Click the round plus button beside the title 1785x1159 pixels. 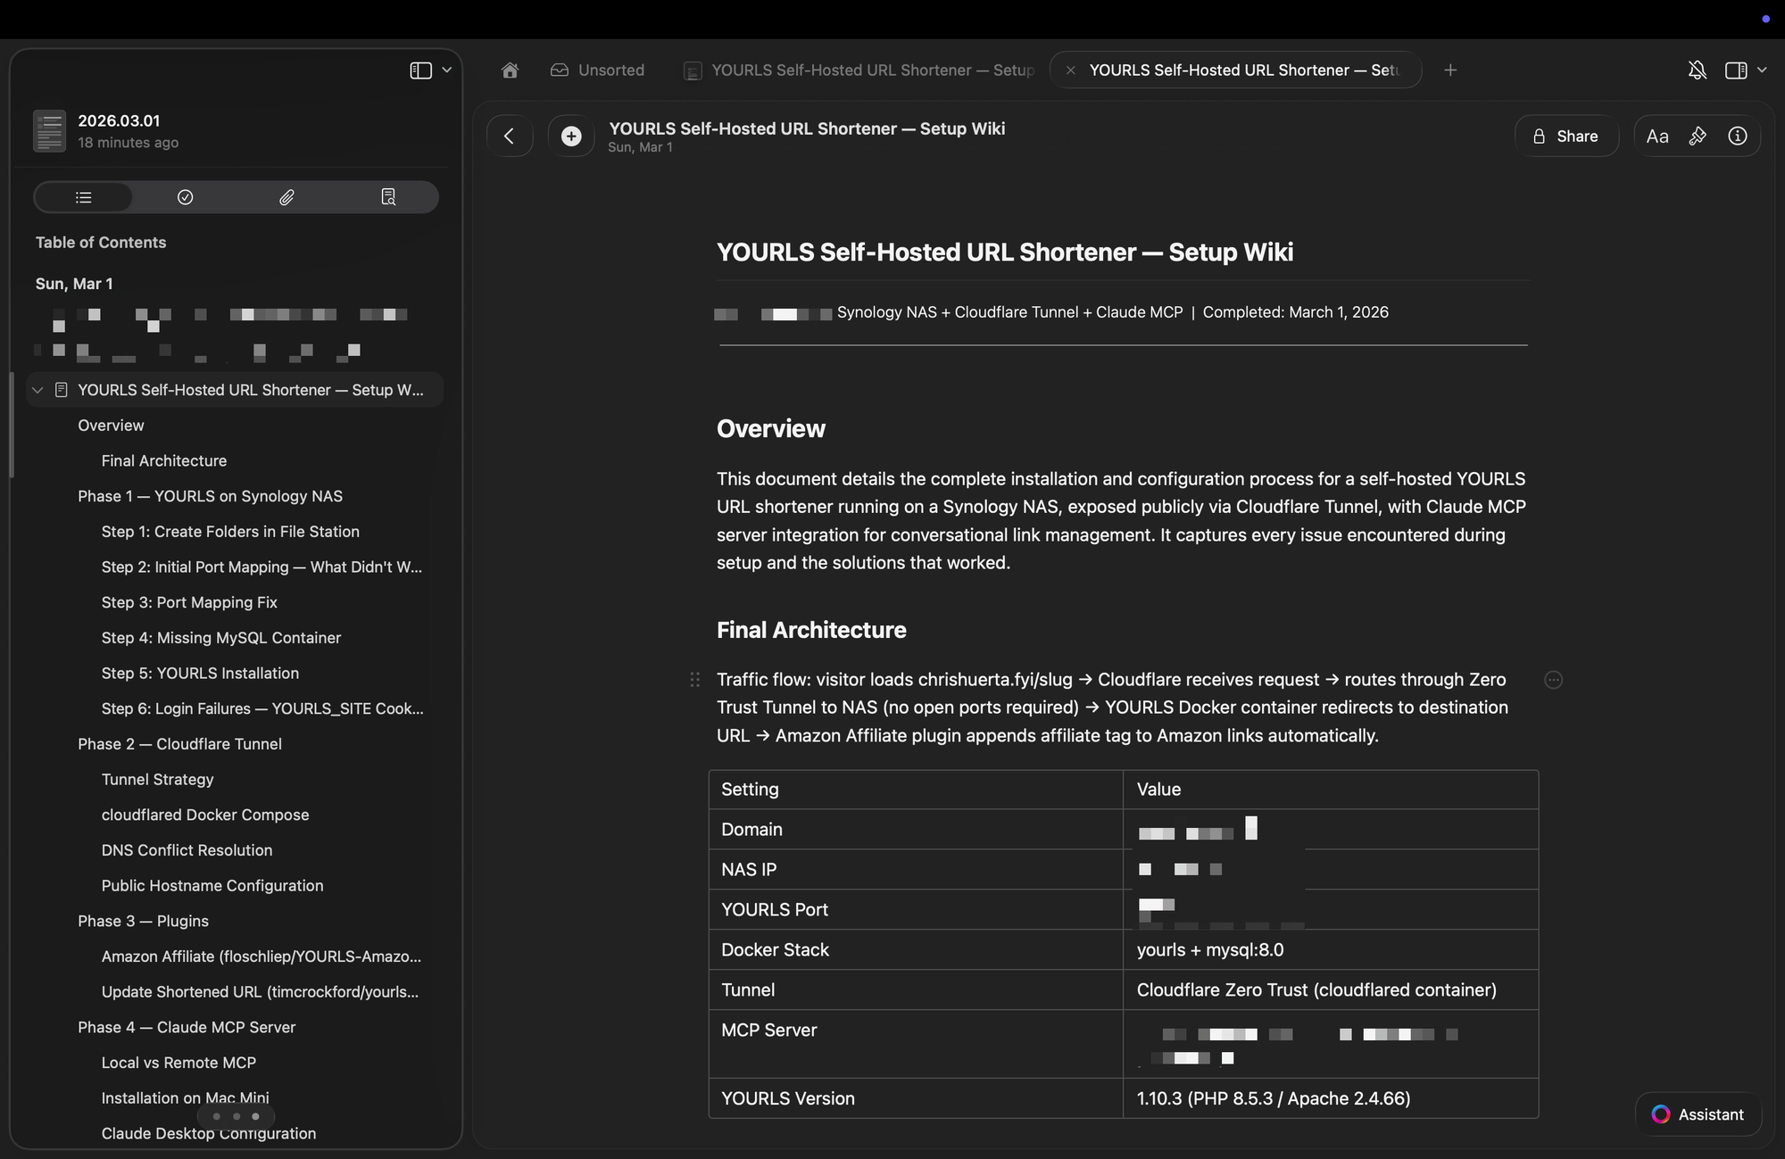[571, 137]
